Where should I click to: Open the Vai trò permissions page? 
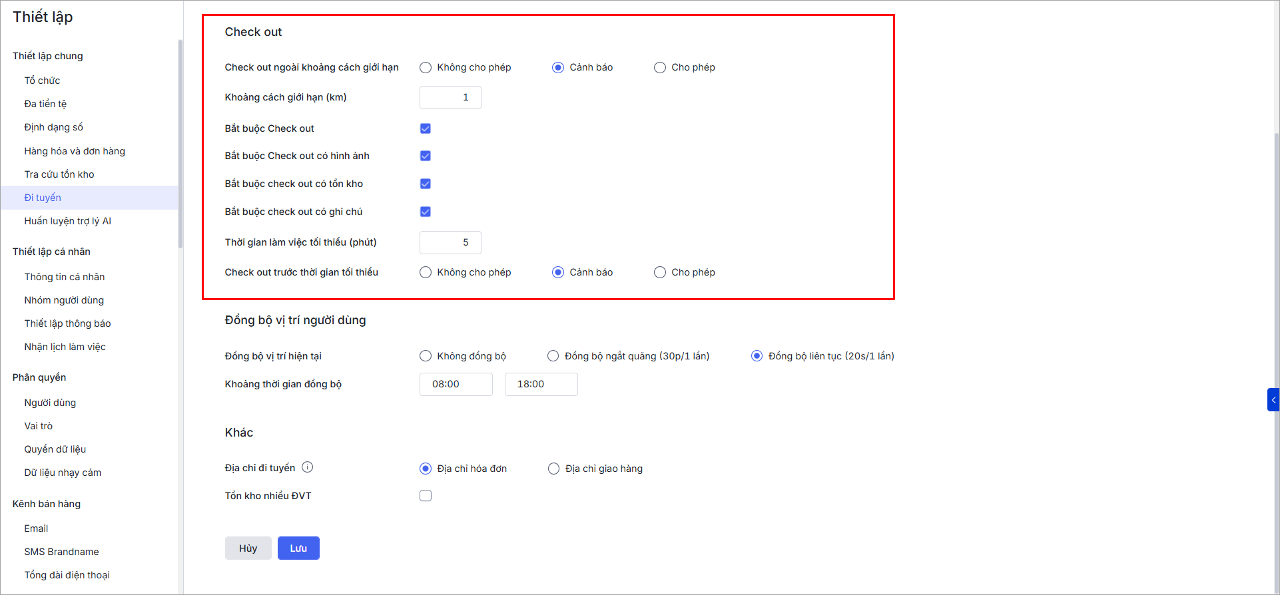pos(38,426)
